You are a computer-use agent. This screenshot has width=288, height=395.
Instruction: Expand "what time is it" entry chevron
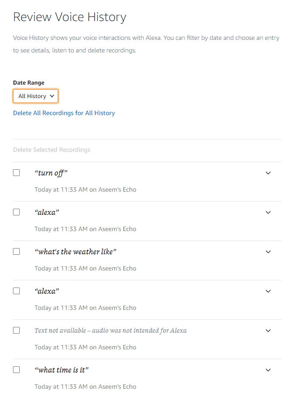point(268,370)
